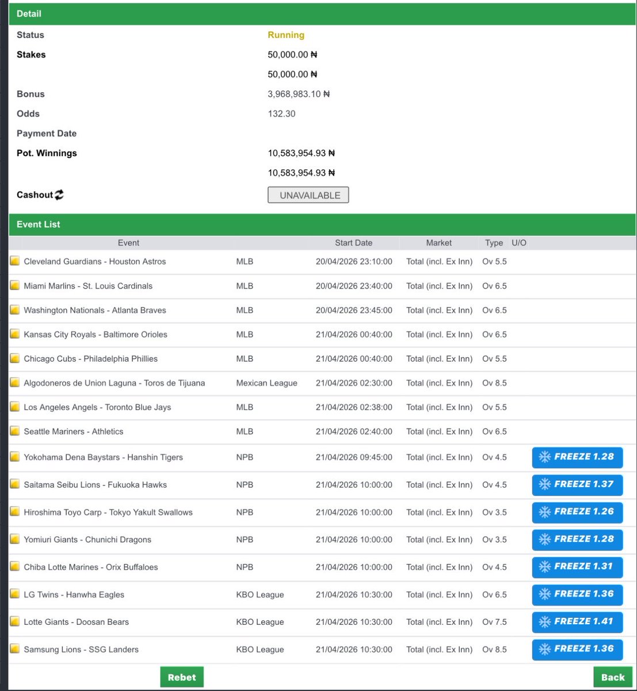Screen dimensions: 637x691
Task: Click yellow status icon for Cleveland Guardians row
Action: tap(15, 261)
